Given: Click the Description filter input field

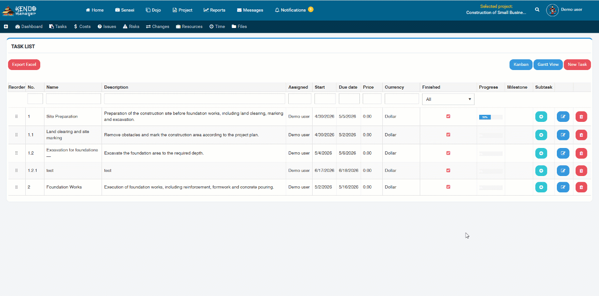Looking at the screenshot, I should pos(195,99).
